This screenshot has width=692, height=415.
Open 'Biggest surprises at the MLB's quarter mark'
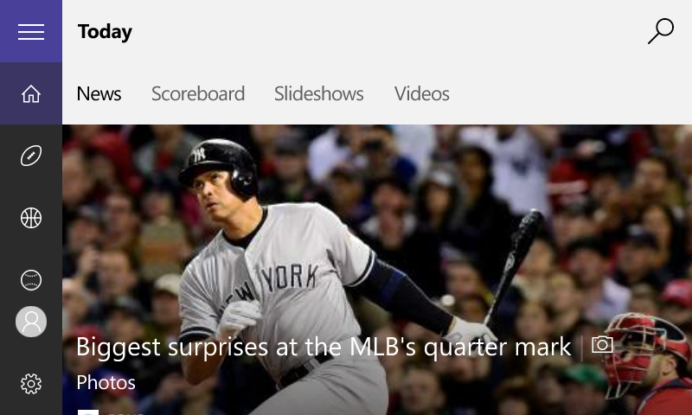[x=324, y=347]
